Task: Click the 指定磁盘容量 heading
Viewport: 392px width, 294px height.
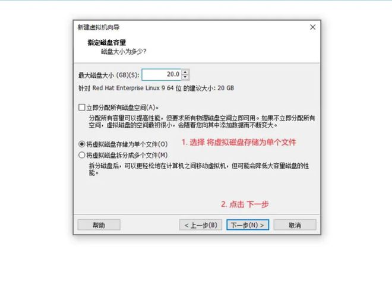Action: click(107, 42)
